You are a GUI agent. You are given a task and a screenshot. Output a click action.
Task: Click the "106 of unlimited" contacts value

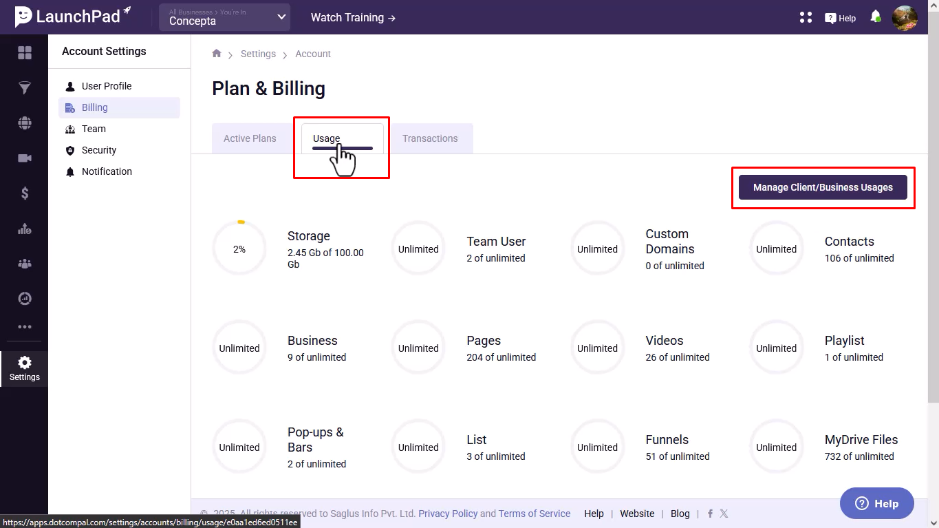(x=859, y=258)
